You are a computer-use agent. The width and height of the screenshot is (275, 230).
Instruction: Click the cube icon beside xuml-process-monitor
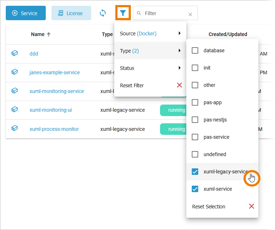(15, 129)
